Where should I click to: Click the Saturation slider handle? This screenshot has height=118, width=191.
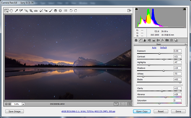click(x=159, y=103)
